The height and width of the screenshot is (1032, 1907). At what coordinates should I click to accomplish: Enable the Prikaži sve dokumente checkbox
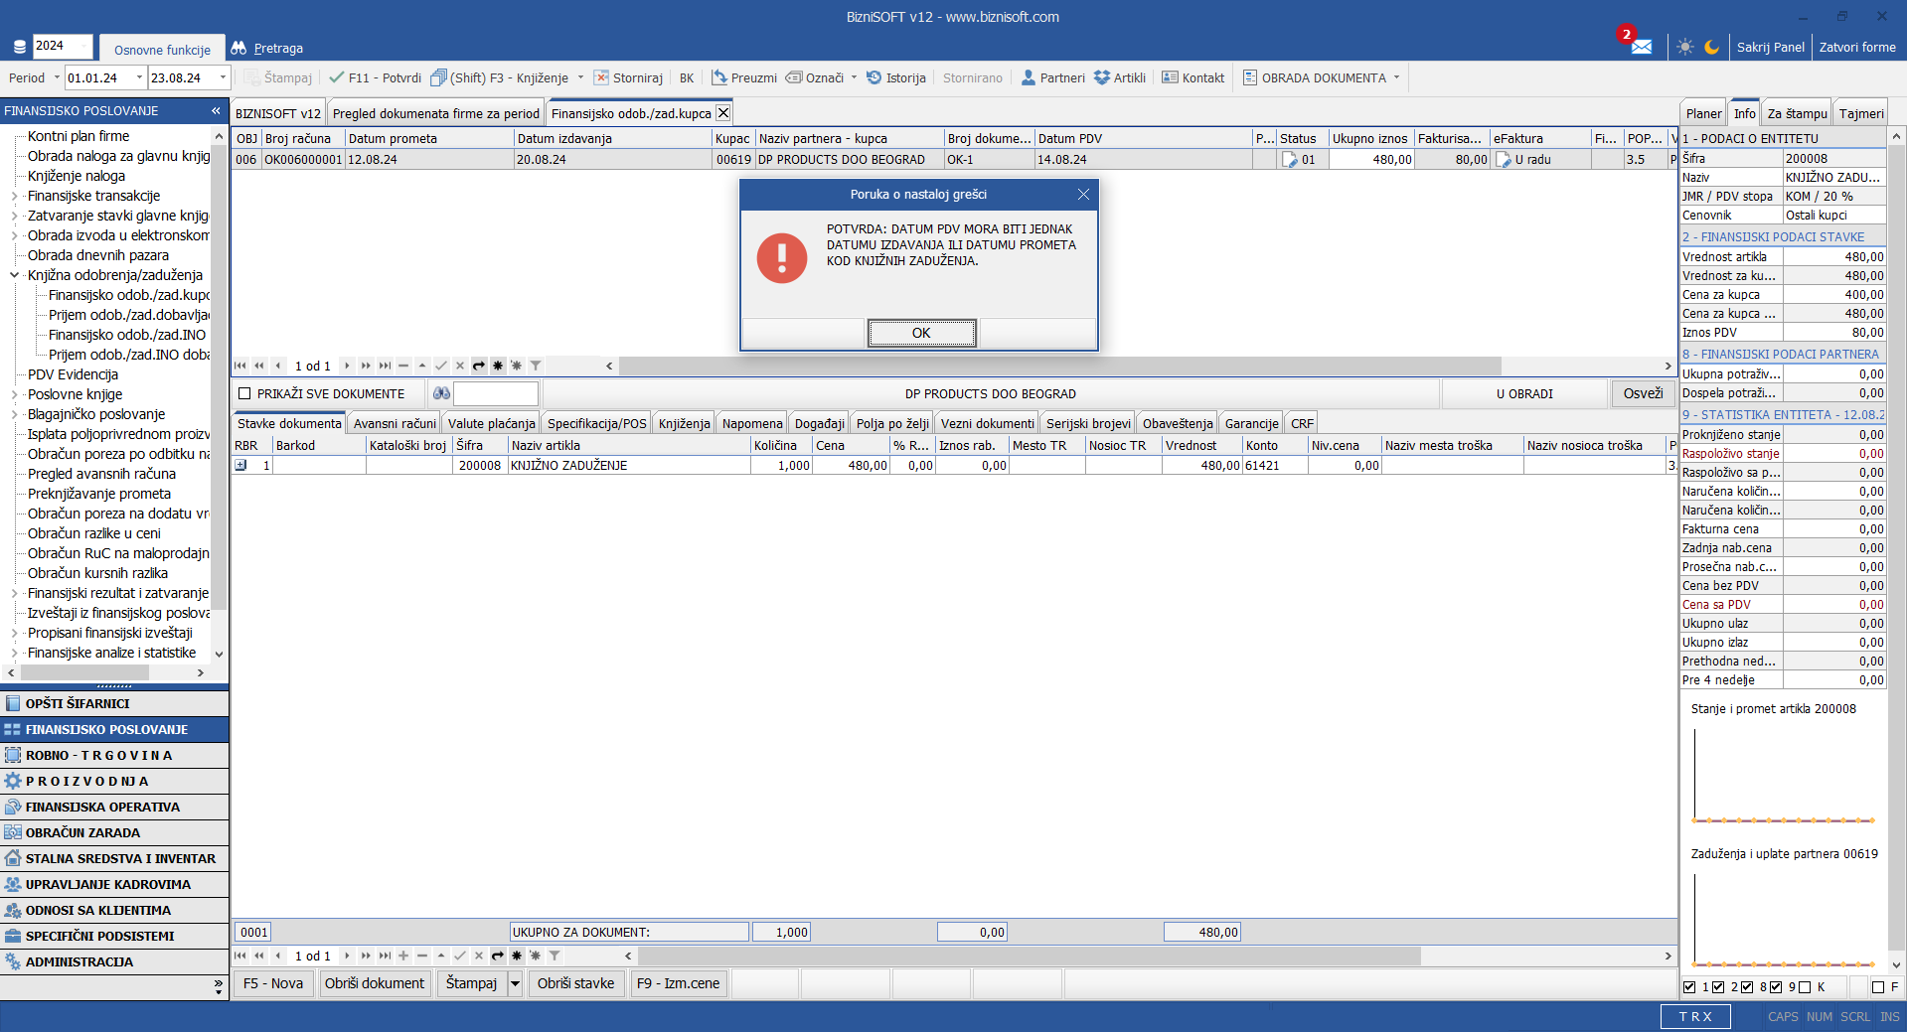(244, 393)
